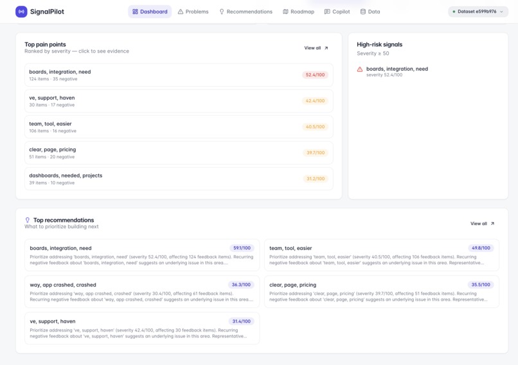Click 'Ranked by severity — click to see evidence' text
518x365 pixels.
(x=76, y=51)
